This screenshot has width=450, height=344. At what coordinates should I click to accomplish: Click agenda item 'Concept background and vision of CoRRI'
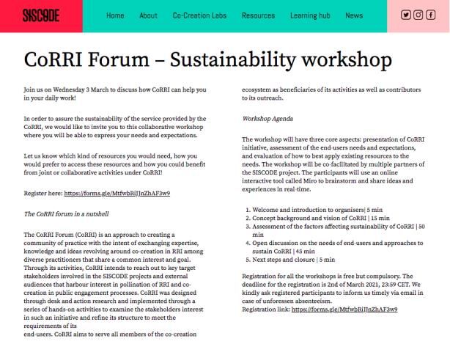pos(321,219)
